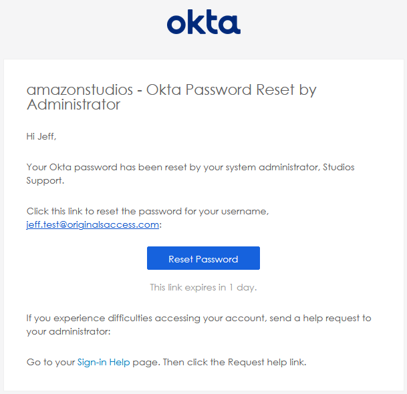Click the word "Support." in the paragraph

coord(45,180)
